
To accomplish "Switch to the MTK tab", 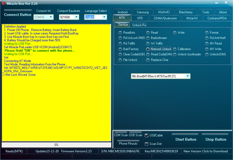I will (x=122, y=18).
